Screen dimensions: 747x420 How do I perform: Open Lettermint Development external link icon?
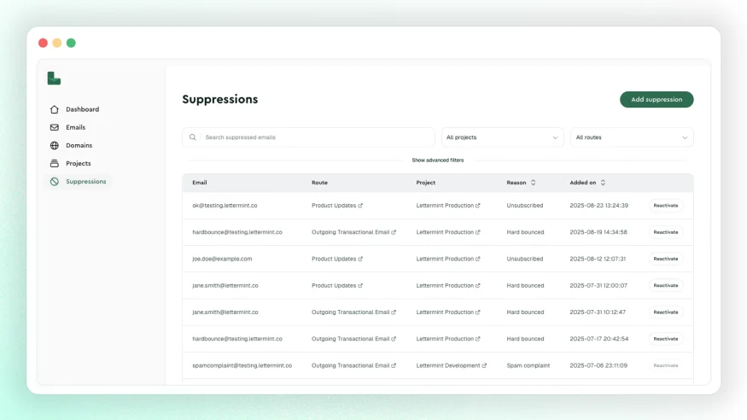pyautogui.click(x=484, y=365)
